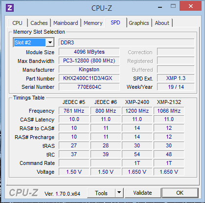Minimize the CPU-Z window
The width and height of the screenshot is (205, 203).
tap(160, 7)
